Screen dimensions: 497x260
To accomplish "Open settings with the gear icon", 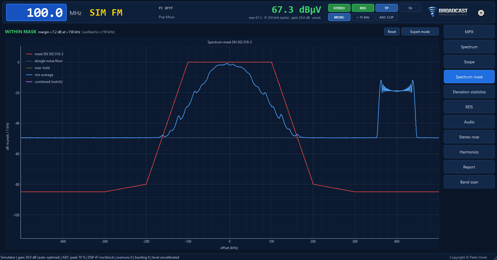I will [481, 13].
